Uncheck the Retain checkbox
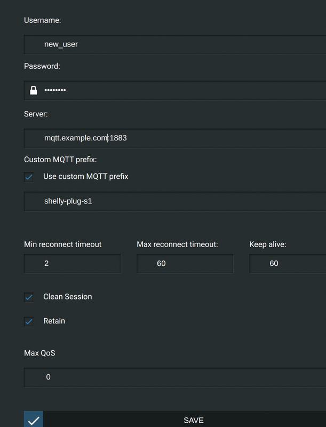Image resolution: width=326 pixels, height=427 pixels. (x=28, y=321)
